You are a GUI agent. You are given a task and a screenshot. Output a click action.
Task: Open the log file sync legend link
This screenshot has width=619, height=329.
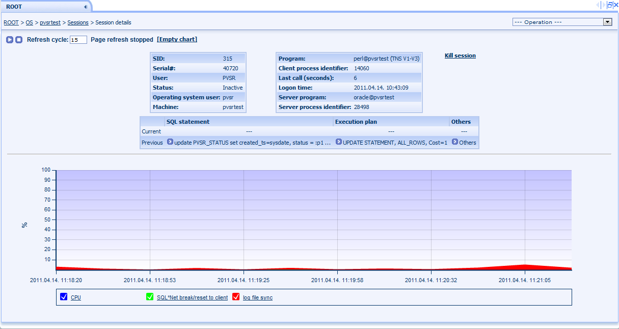(x=258, y=297)
